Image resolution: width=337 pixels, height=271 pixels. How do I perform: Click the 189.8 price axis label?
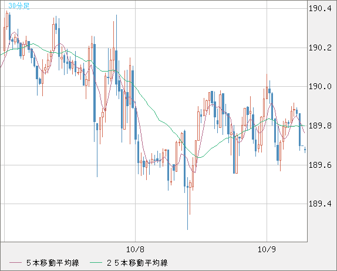(x=320, y=126)
